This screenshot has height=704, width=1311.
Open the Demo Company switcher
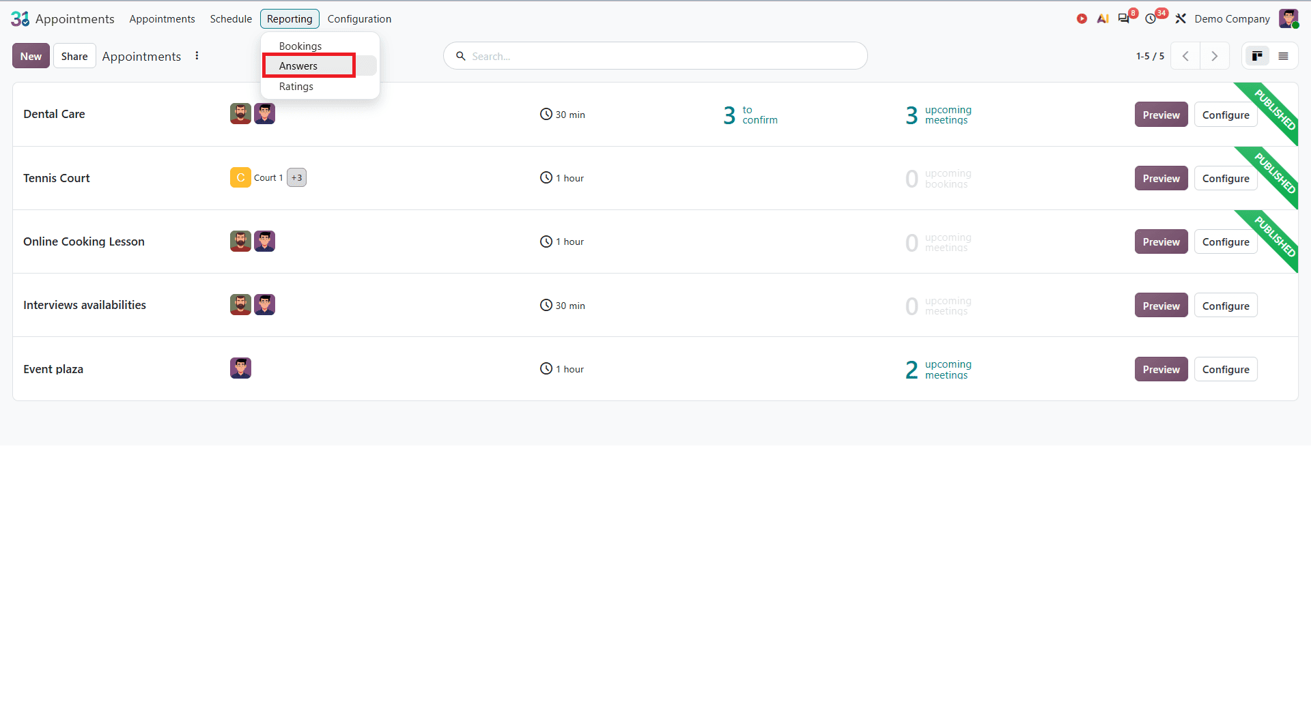point(1232,19)
